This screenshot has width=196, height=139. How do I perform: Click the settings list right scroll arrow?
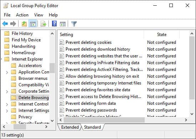[186, 120]
